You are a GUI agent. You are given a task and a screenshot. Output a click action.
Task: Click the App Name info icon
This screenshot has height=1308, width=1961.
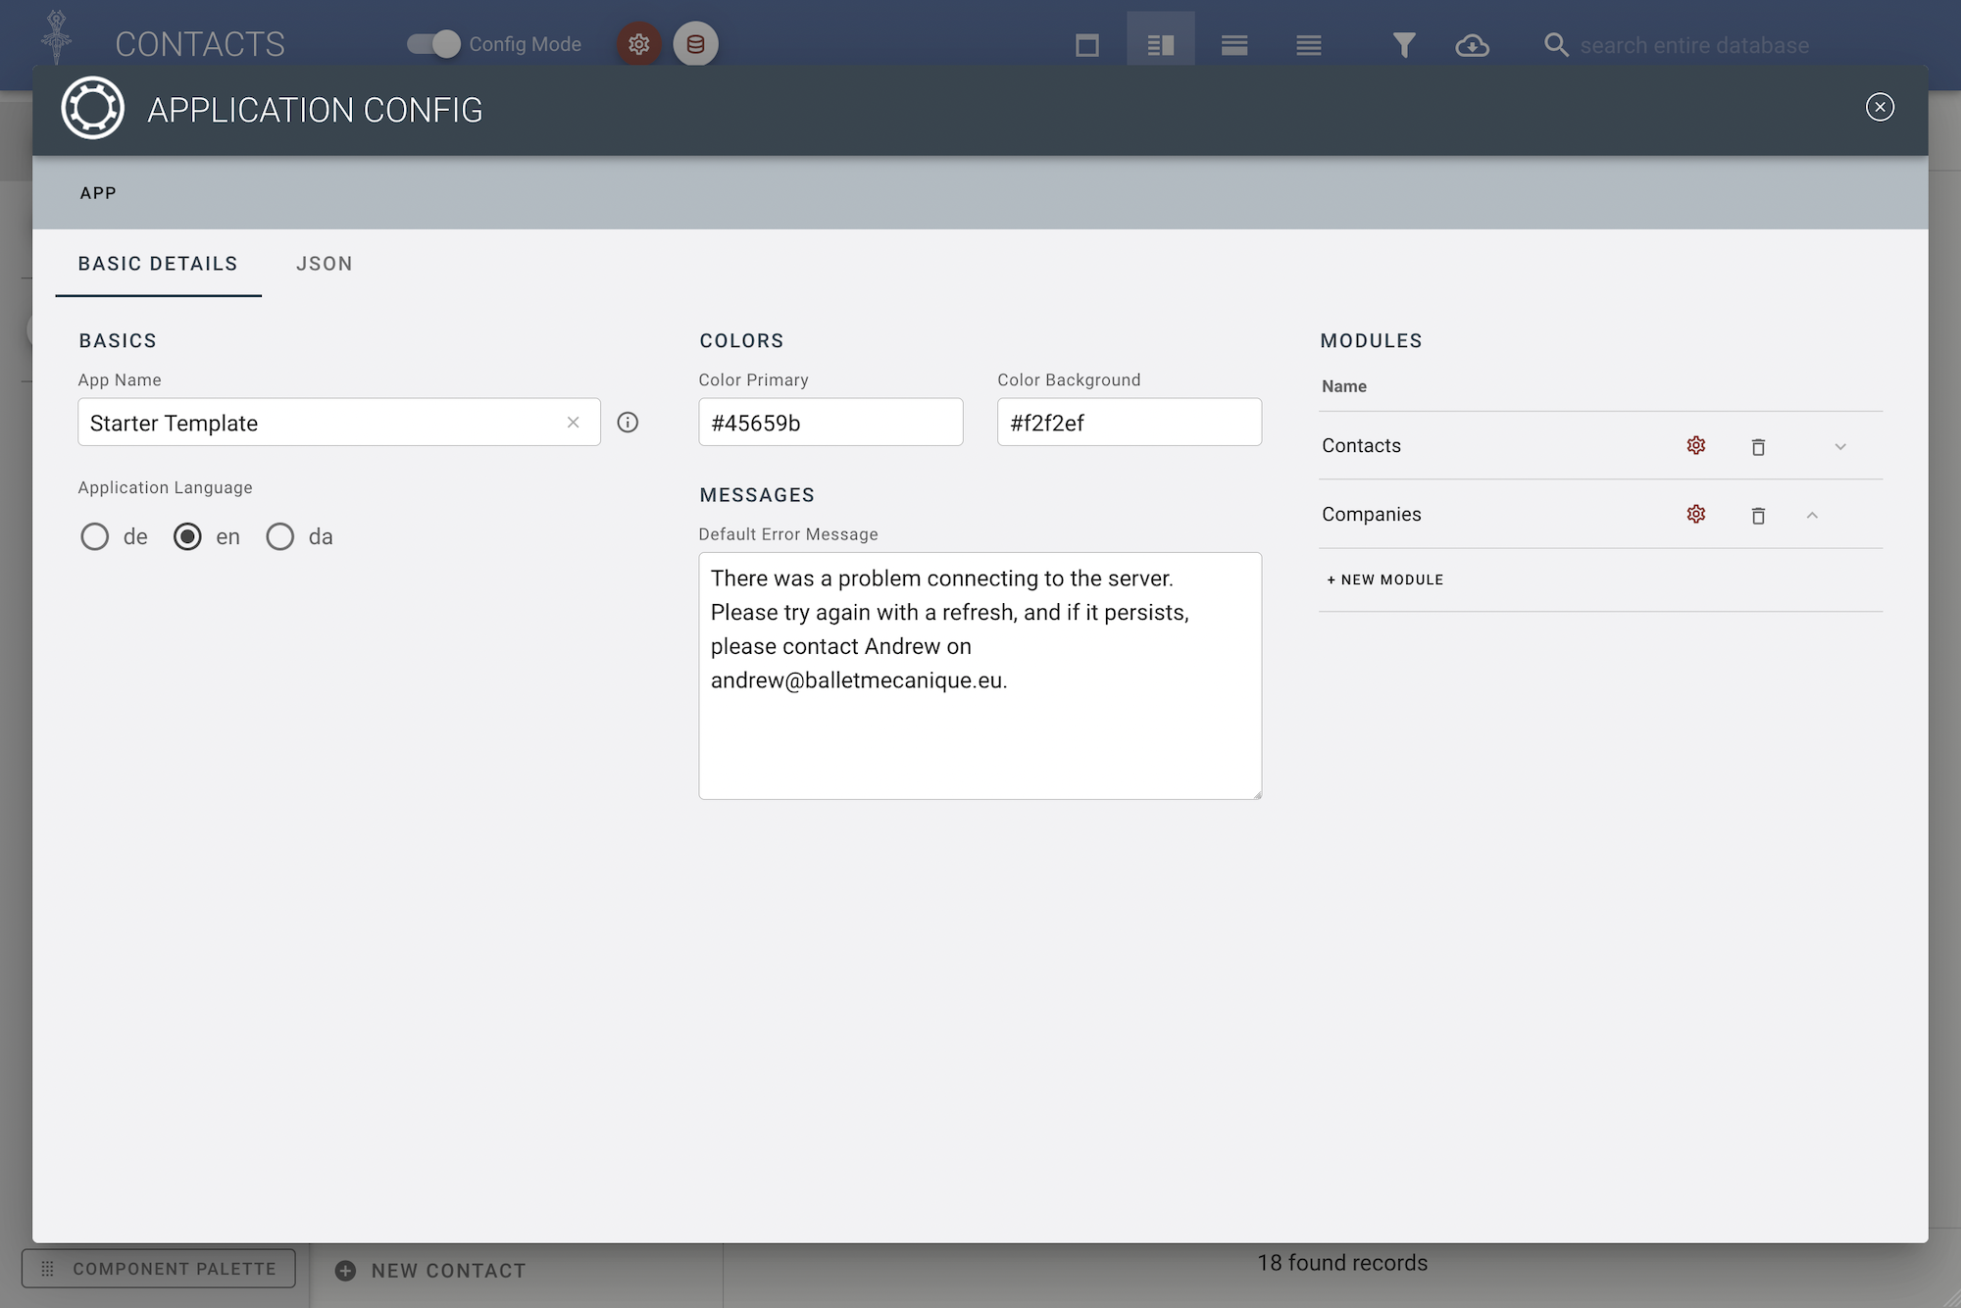pyautogui.click(x=628, y=423)
